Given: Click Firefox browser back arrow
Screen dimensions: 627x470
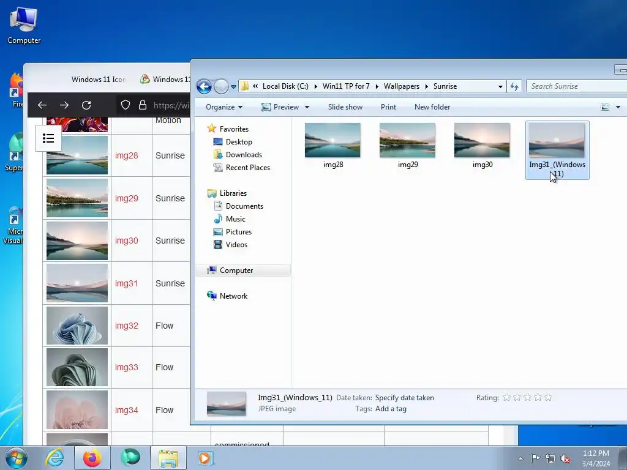Looking at the screenshot, I should point(42,105).
